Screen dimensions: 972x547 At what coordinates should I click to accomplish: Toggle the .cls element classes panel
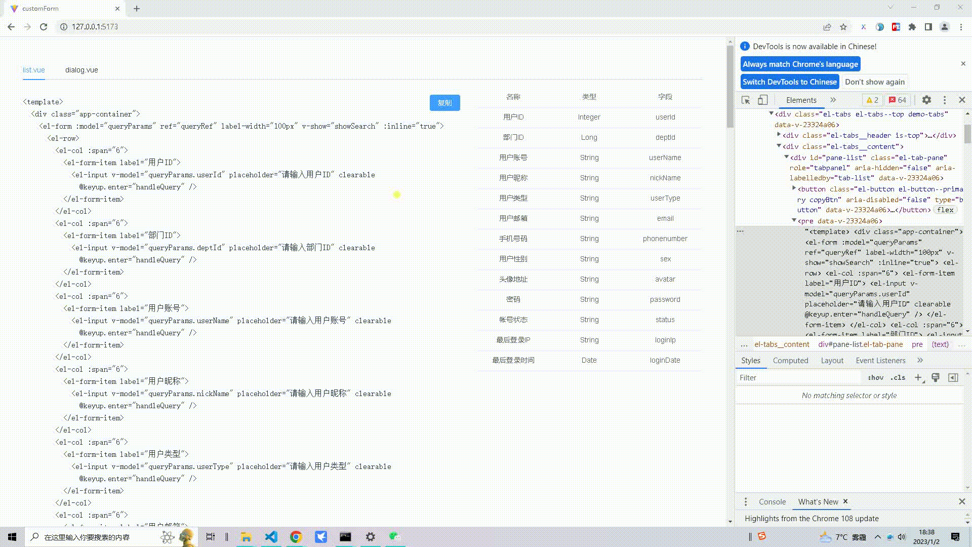(898, 378)
